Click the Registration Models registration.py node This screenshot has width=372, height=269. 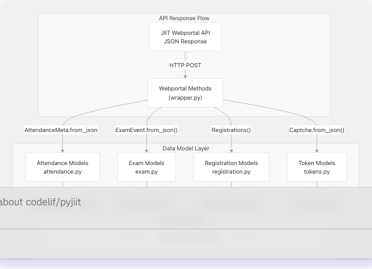231,168
